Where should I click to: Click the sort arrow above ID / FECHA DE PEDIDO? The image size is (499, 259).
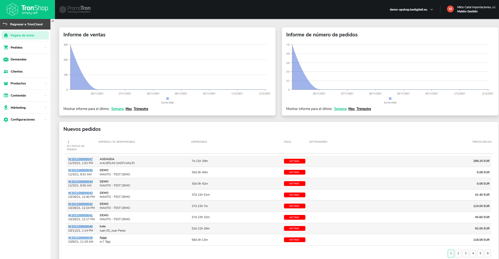pyautogui.click(x=68, y=142)
